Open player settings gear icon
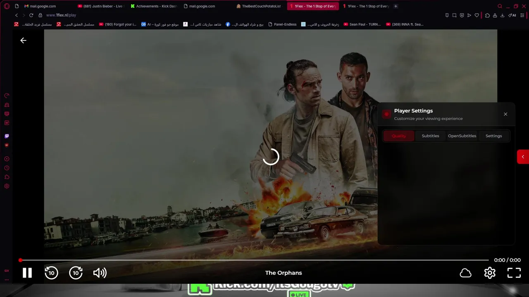Viewport: 529px width, 297px height. (490, 273)
